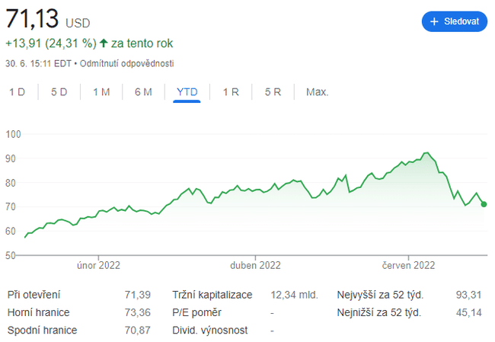Click the P/E poměr label
The image size is (495, 342).
click(x=196, y=312)
